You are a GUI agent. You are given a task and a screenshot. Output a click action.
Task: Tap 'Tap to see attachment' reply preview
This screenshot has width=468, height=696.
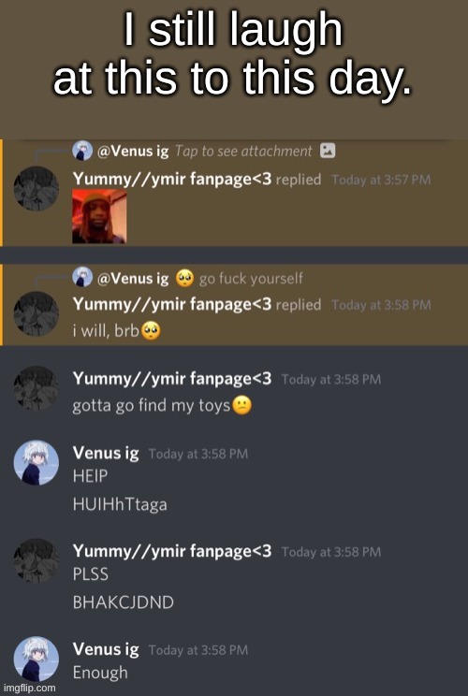point(243,152)
